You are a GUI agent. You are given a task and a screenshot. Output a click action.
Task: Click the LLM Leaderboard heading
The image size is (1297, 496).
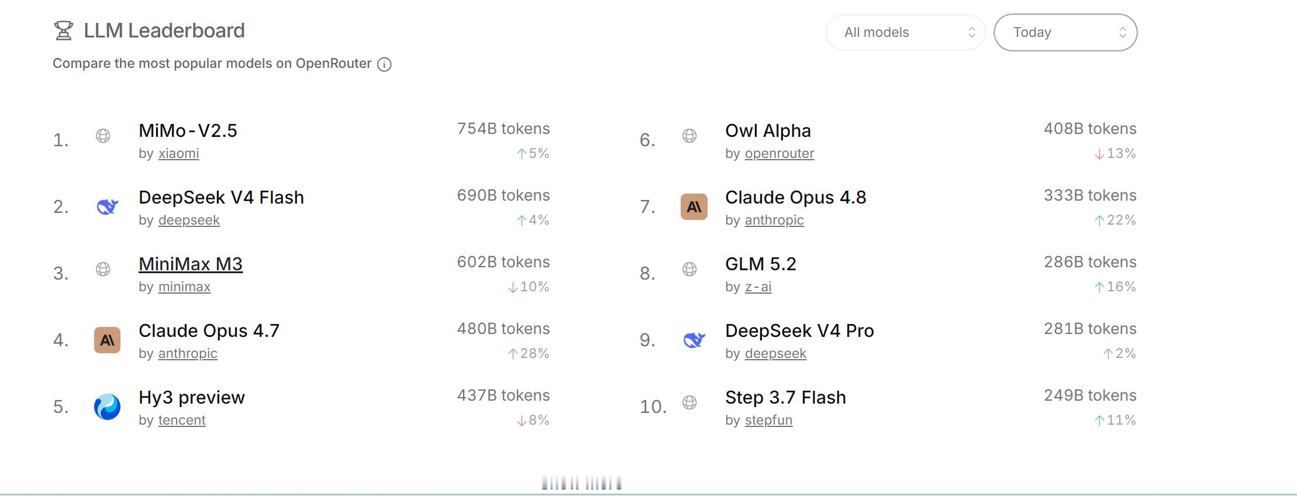(x=164, y=30)
